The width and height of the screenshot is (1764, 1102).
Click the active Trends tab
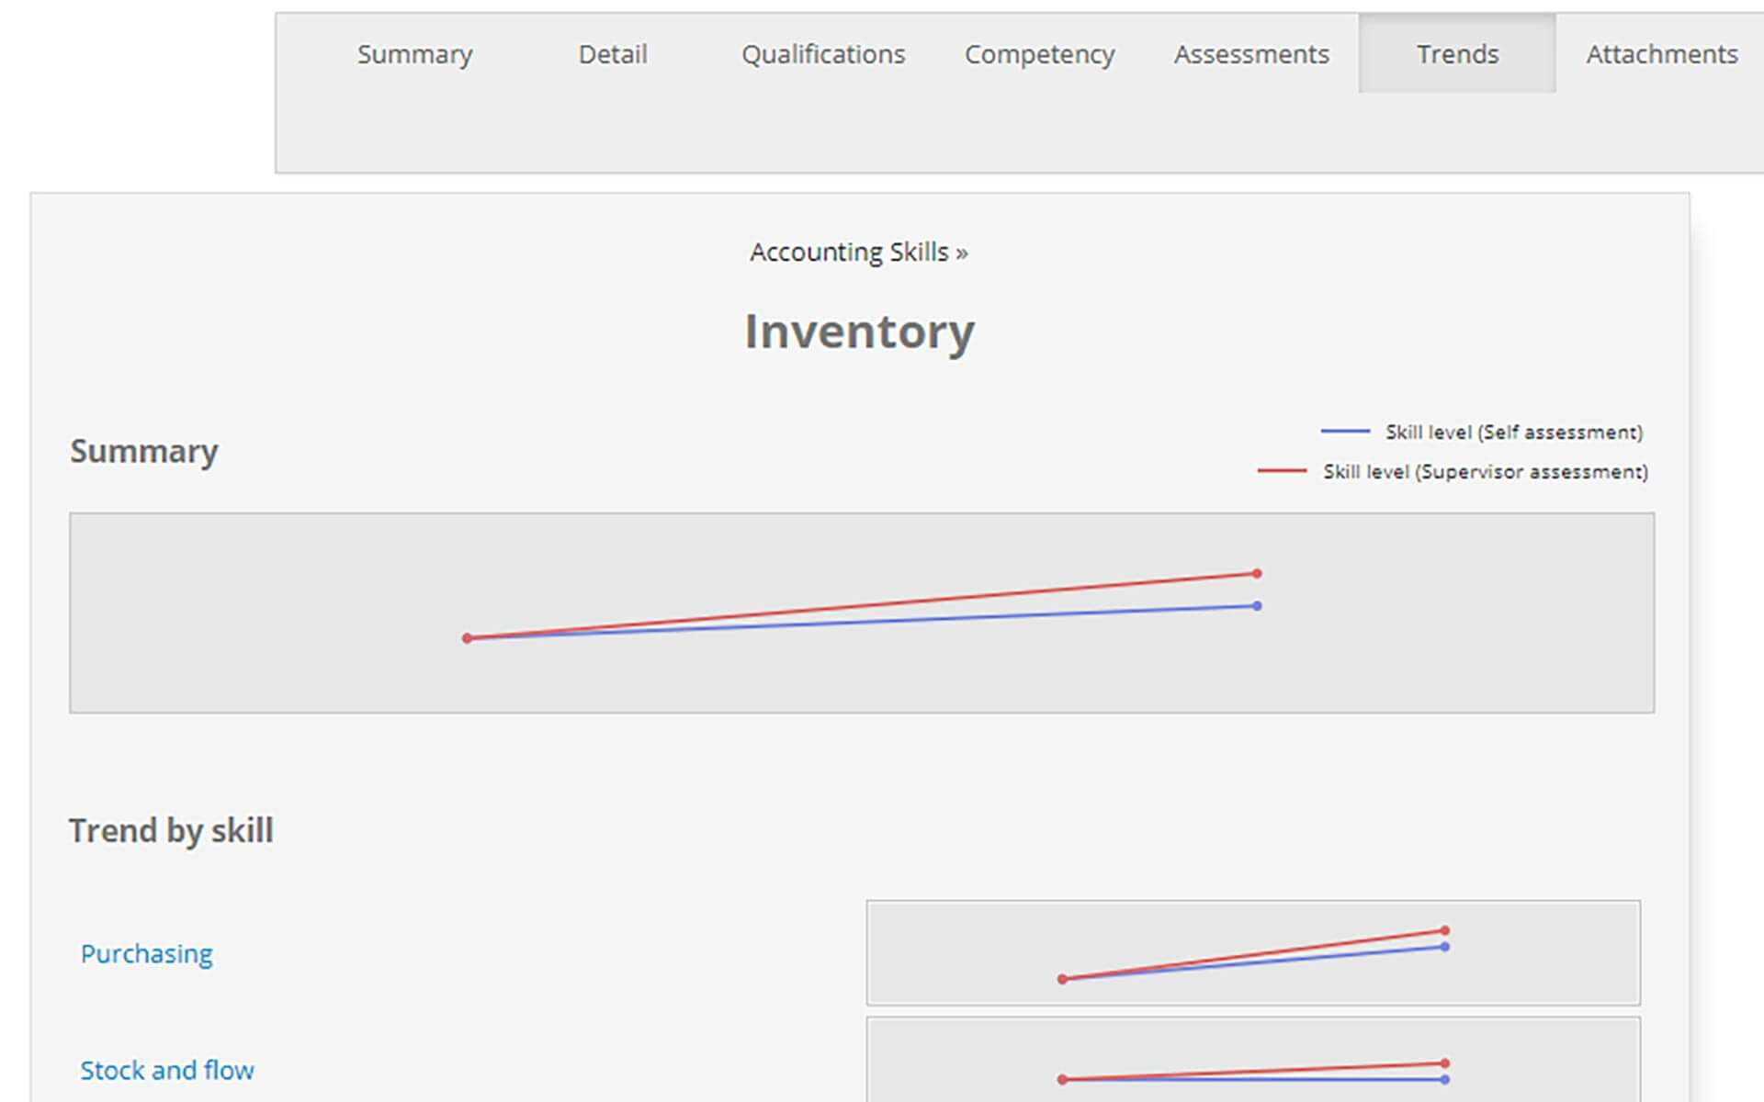coord(1457,54)
